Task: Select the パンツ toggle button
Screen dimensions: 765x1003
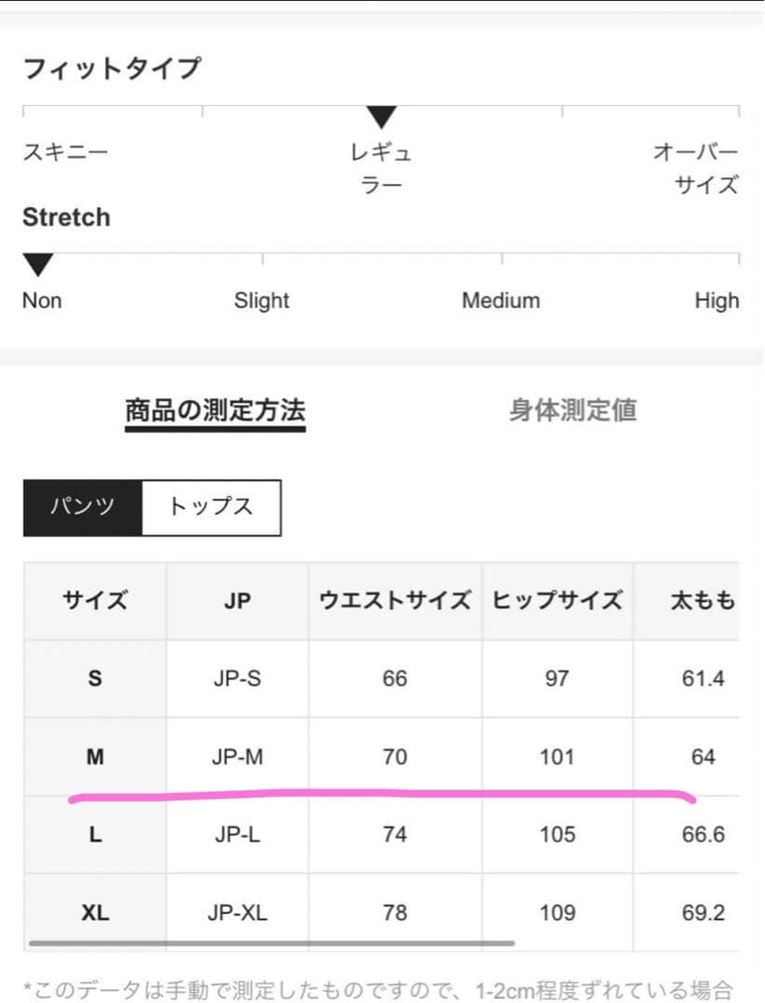Action: tap(83, 507)
